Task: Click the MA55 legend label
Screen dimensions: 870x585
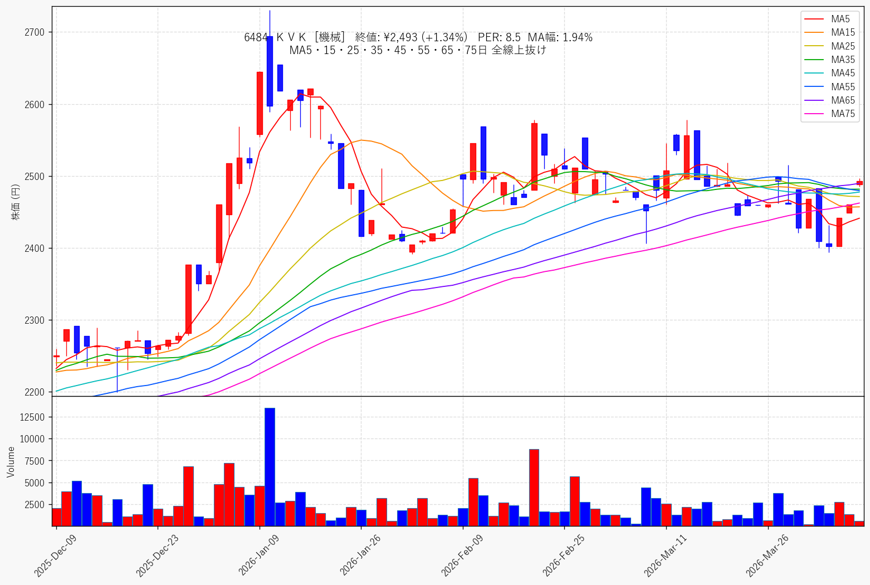Action: 843,87
